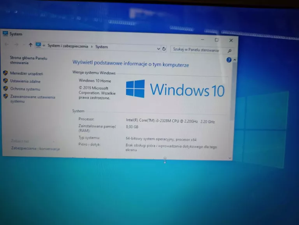Click the computer icon in address bar
Image resolution: width=299 pixels, height=225 pixels.
point(38,45)
